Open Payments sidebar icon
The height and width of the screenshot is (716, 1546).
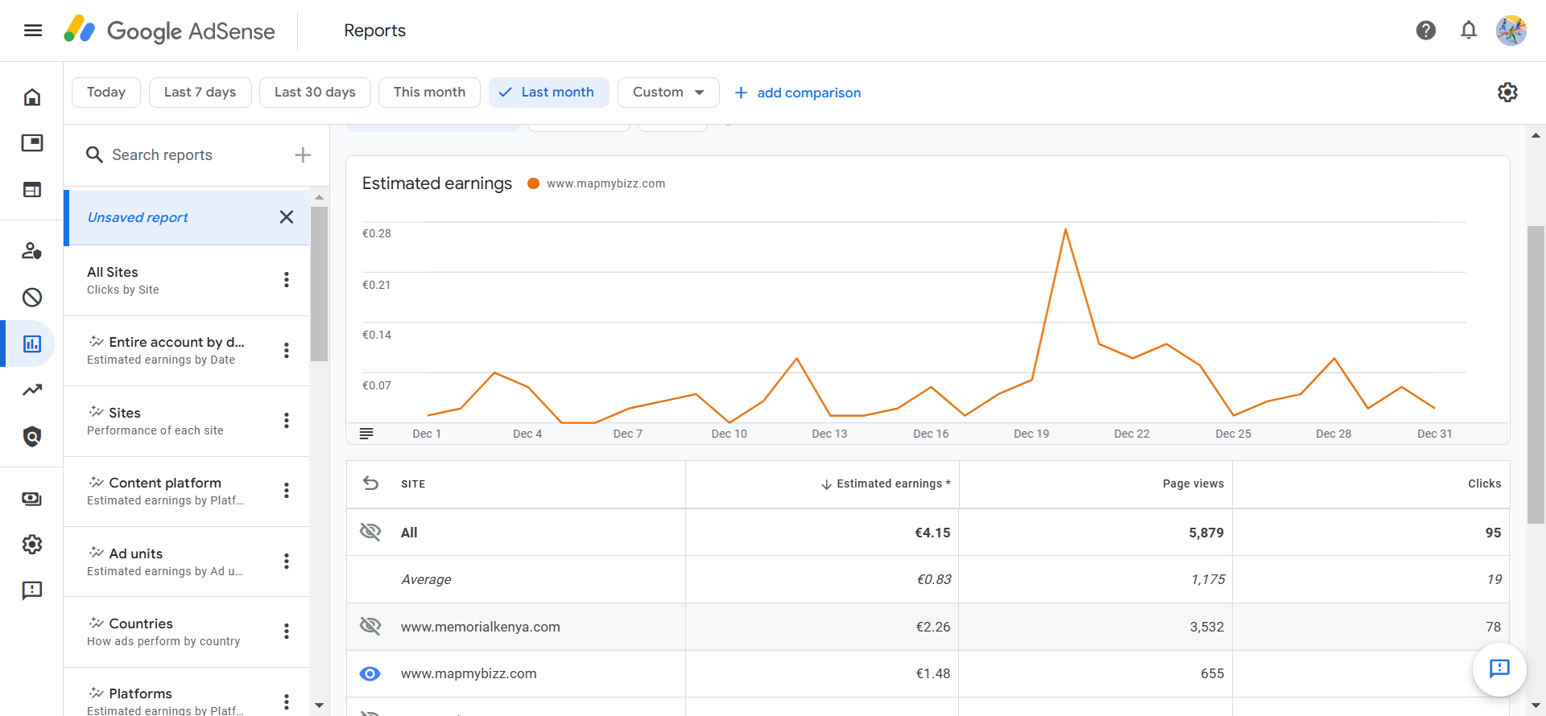click(x=32, y=499)
